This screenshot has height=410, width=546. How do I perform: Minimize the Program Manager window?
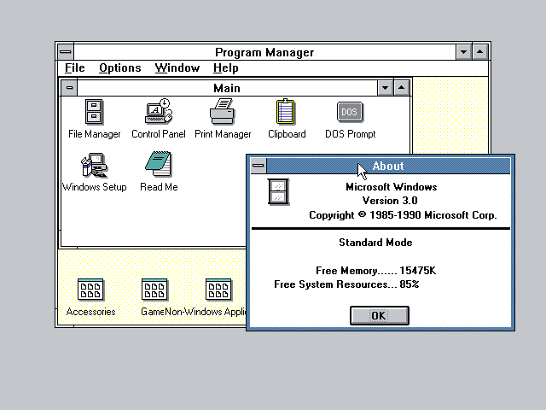[464, 52]
